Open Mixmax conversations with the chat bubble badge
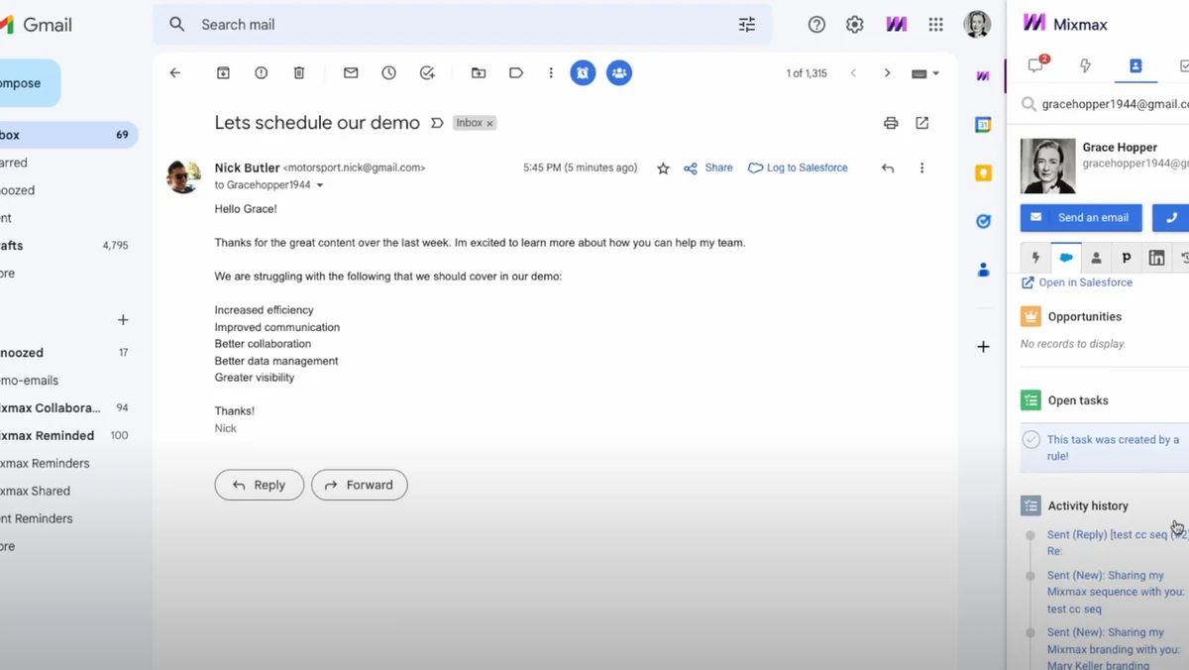 pos(1036,65)
